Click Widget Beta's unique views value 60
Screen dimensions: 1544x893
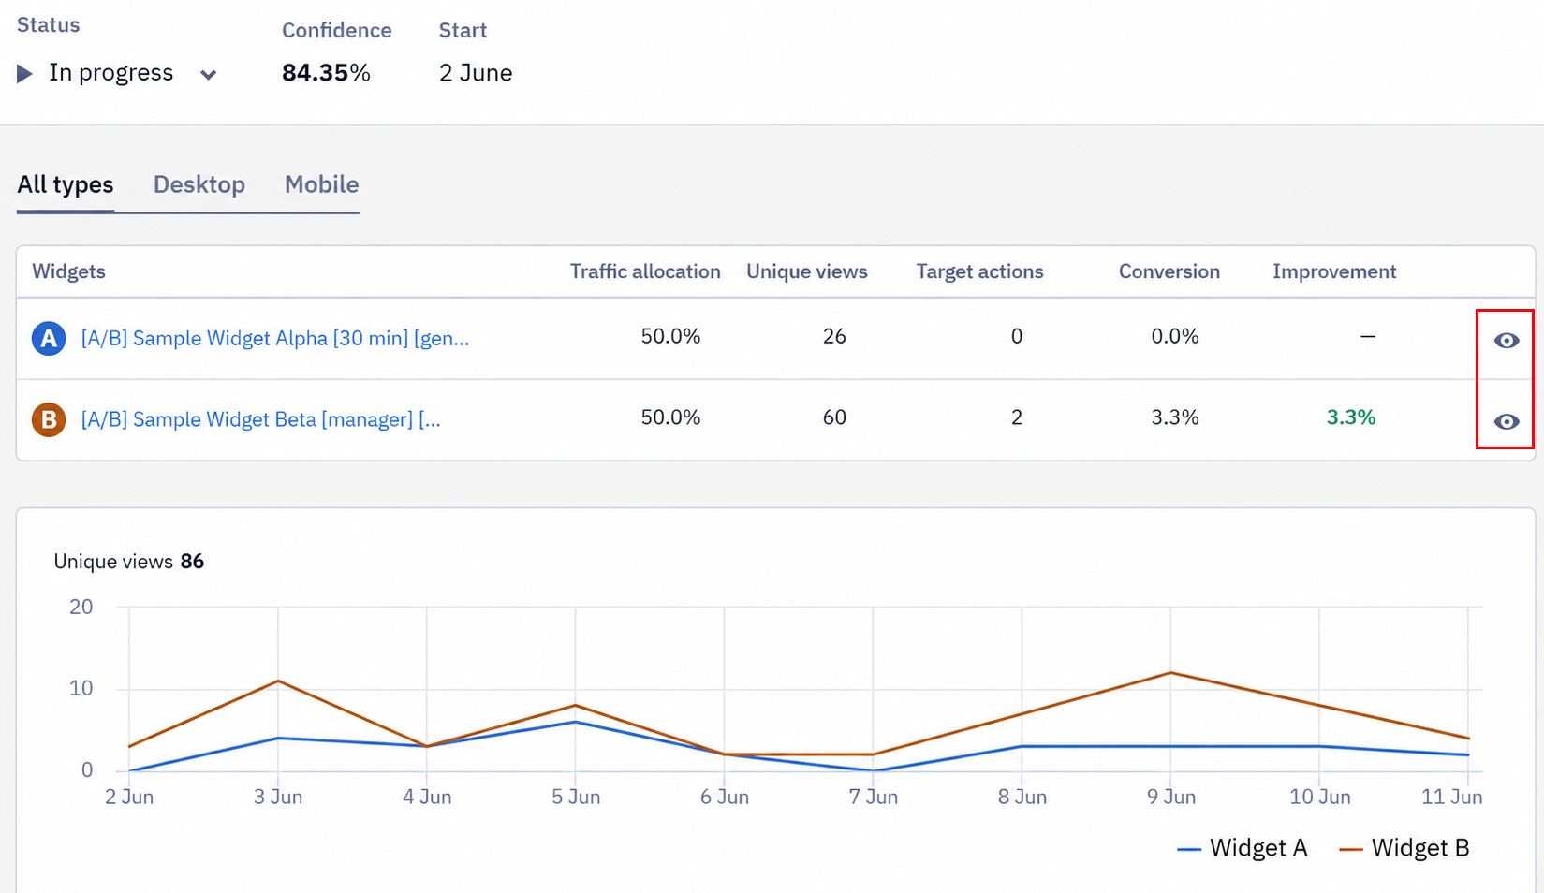point(834,417)
